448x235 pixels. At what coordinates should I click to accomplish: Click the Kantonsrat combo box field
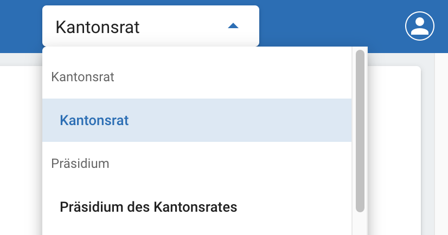point(136,27)
